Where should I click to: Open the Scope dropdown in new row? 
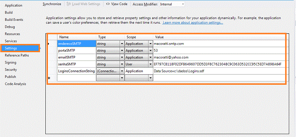[150, 78]
